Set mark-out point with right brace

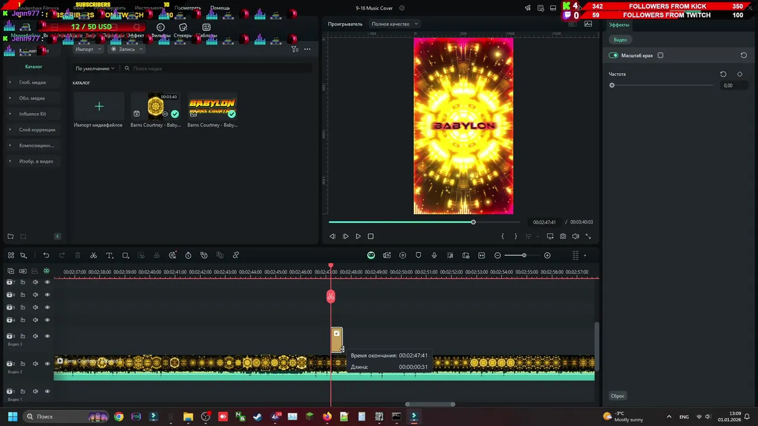(515, 236)
